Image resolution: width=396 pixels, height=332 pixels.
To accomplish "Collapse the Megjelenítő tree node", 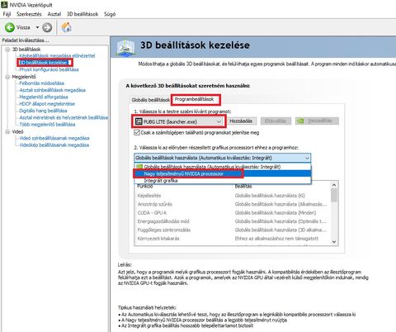I will 7,77.
